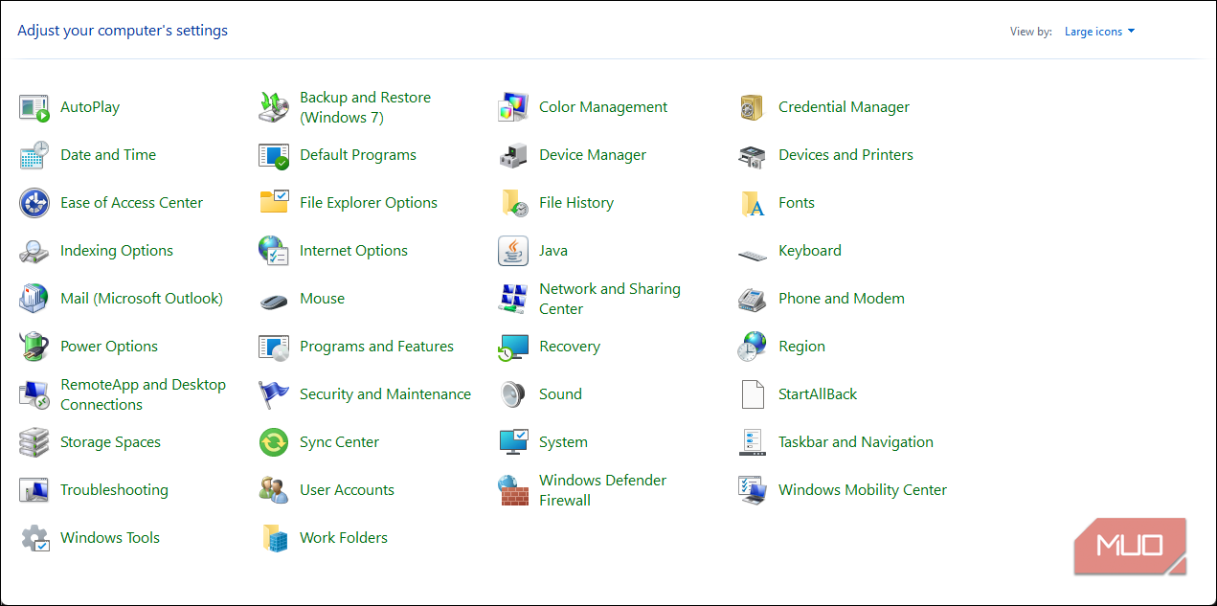This screenshot has height=606, width=1217.
Task: Click the File Explorer Options folder icon
Action: 274,203
